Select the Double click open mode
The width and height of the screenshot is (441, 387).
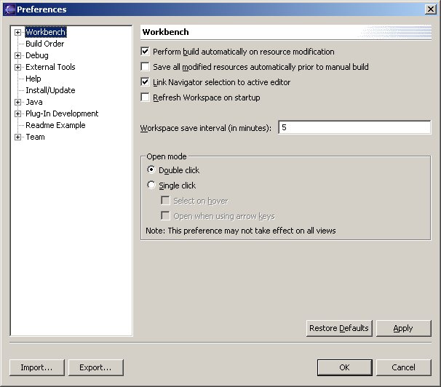point(151,170)
